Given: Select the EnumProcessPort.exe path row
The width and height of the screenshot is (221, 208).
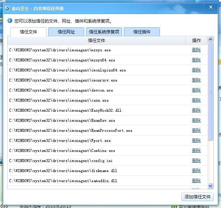Looking at the screenshot, I should tap(107, 130).
